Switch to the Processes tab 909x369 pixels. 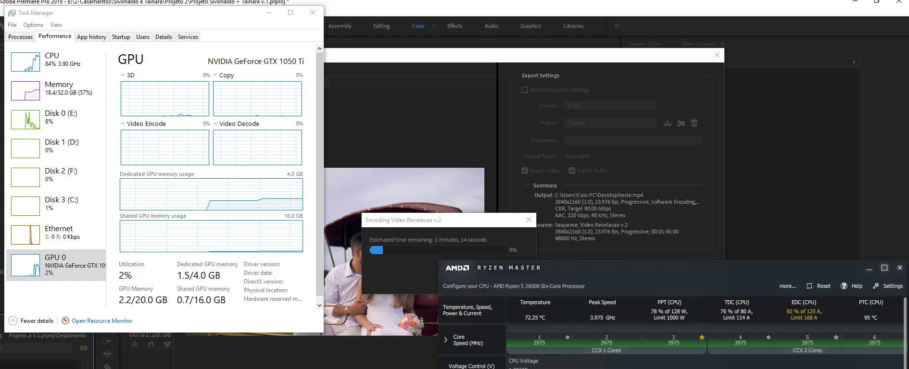coord(21,37)
